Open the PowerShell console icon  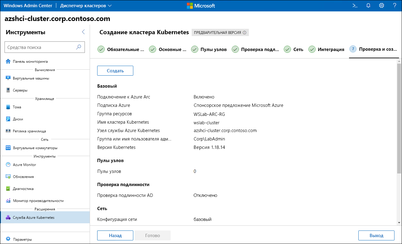(355, 5)
